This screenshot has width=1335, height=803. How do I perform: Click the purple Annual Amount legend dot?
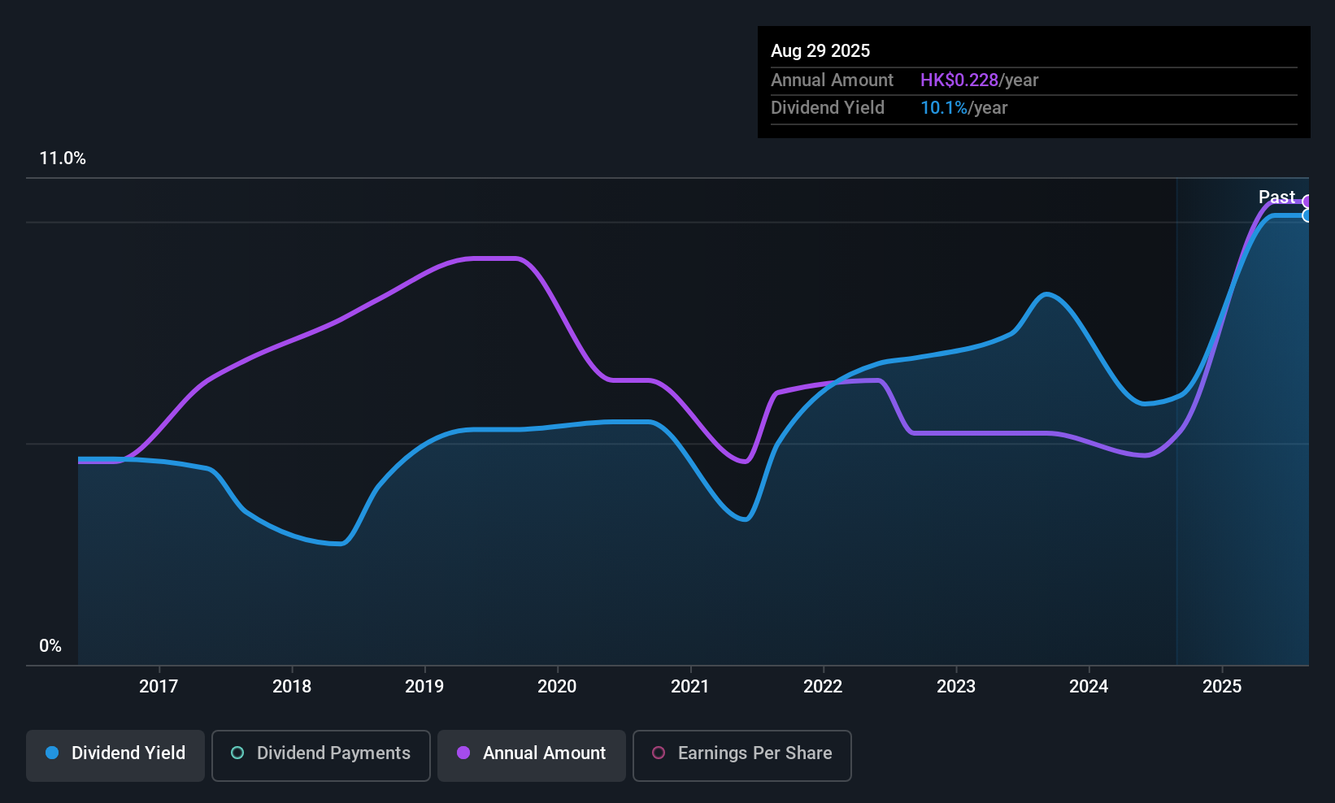pos(463,753)
